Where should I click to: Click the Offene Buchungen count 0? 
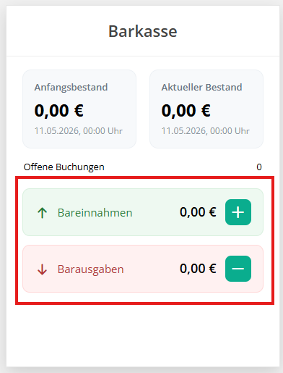pyautogui.click(x=259, y=167)
